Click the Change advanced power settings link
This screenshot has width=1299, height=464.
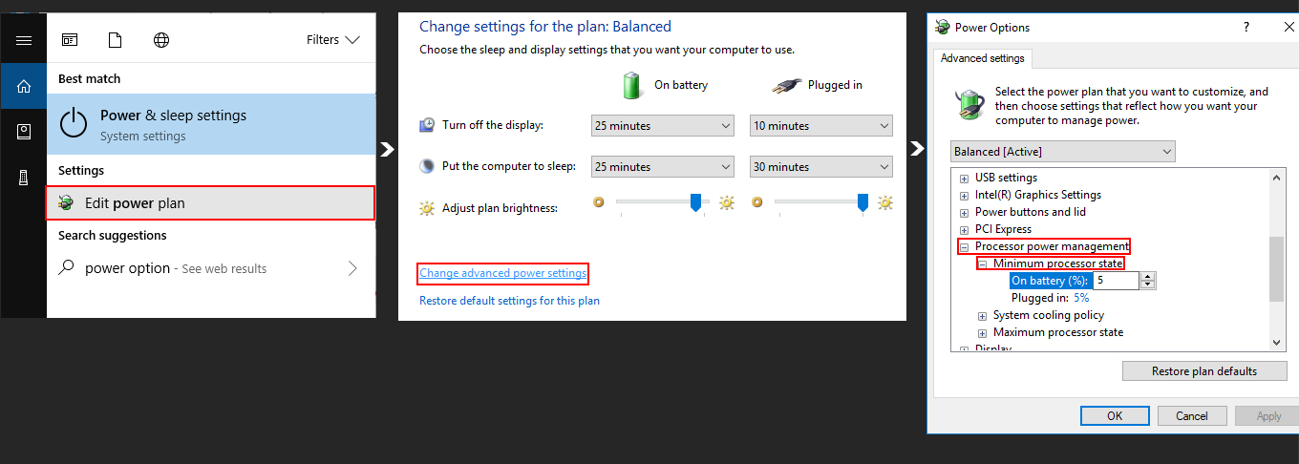point(502,273)
